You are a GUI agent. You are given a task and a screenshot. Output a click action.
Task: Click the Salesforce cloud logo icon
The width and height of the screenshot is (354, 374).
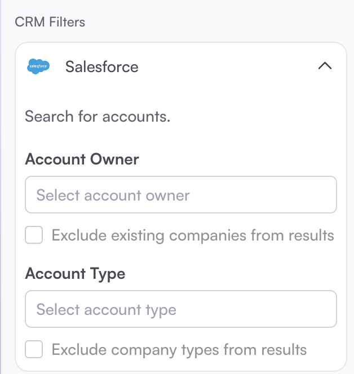tap(38, 66)
